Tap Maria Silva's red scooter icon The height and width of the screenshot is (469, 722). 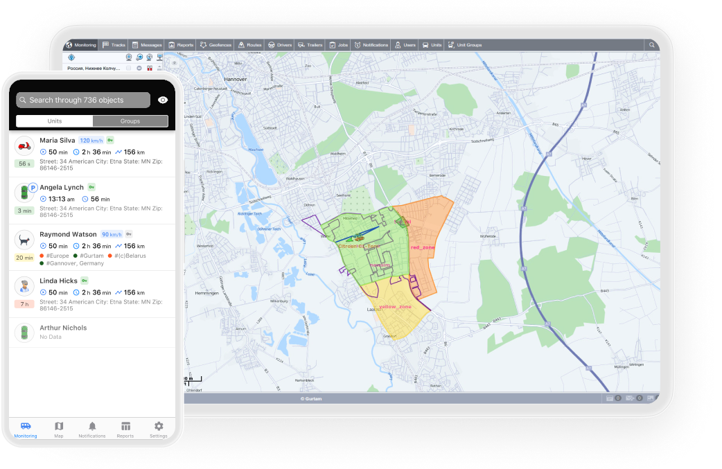pos(25,146)
